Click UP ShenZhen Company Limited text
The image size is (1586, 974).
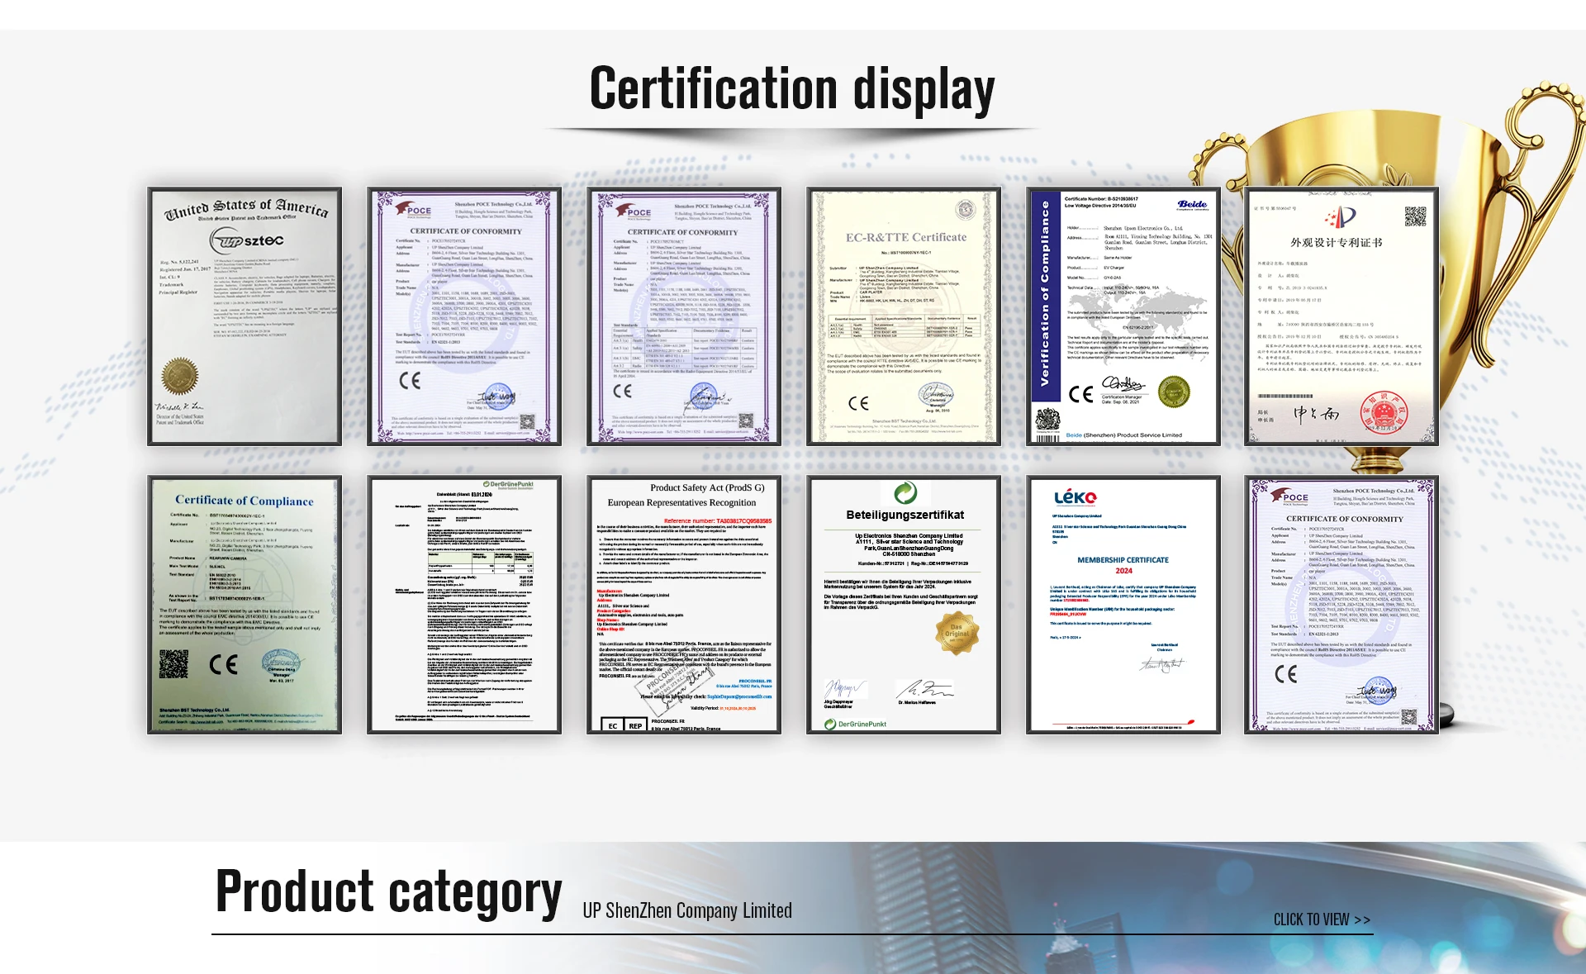click(687, 910)
